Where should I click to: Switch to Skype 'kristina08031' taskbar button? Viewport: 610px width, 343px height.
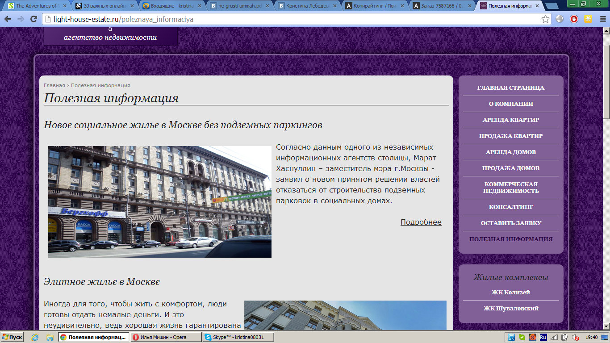coord(238,337)
